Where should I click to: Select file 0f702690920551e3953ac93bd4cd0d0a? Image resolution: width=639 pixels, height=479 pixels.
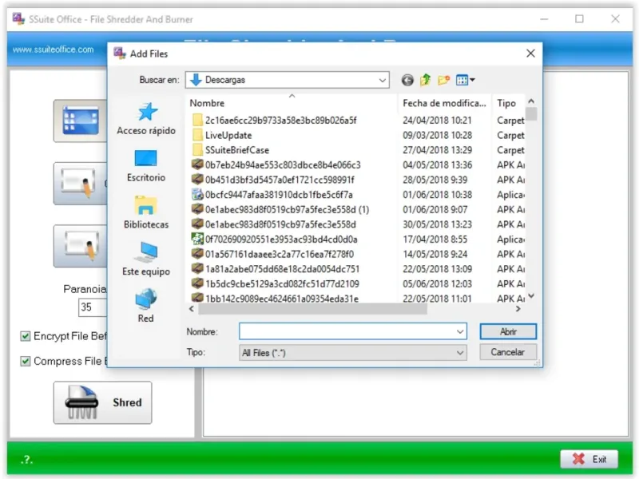click(275, 239)
